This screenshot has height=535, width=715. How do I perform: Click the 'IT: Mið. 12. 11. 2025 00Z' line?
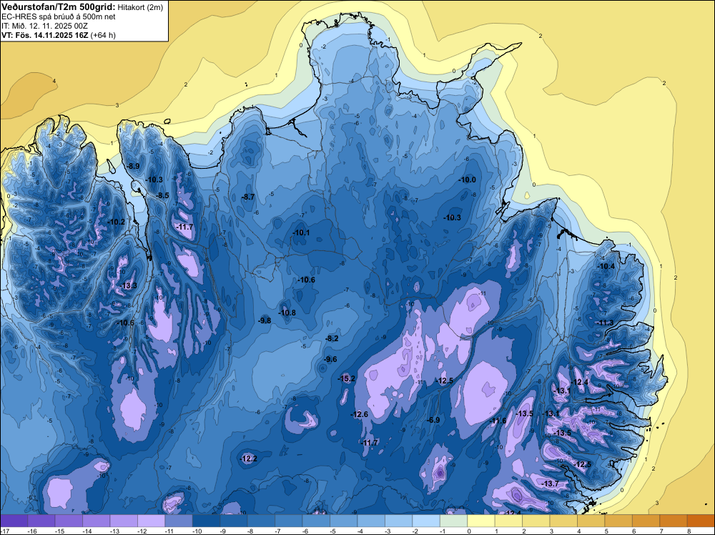tap(44, 26)
